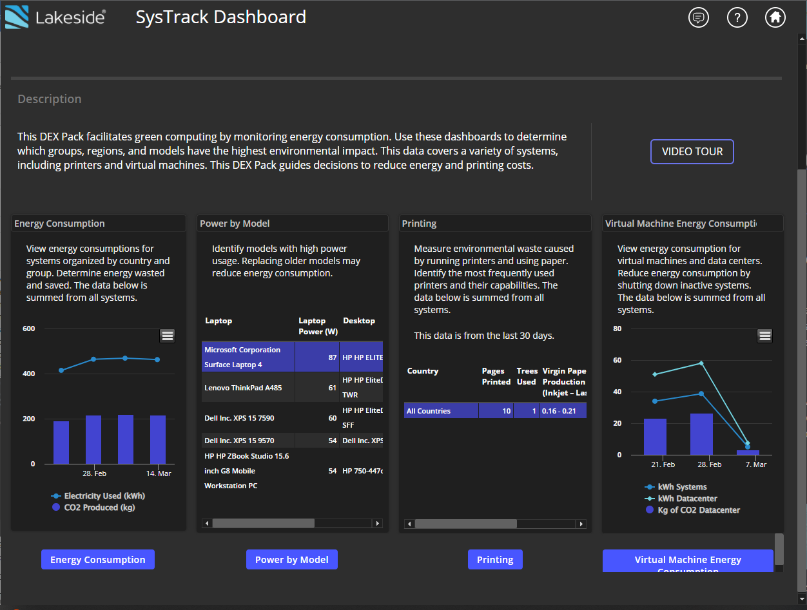Open help via the question mark icon
The image size is (807, 610).
point(737,17)
